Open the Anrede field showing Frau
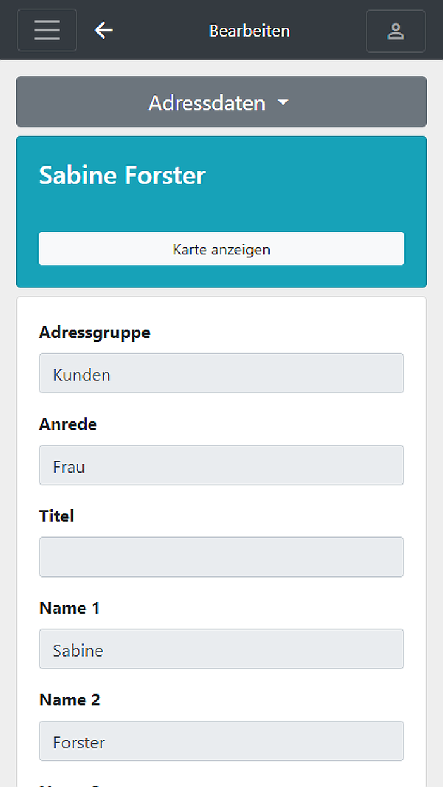This screenshot has width=443, height=787. click(221, 465)
